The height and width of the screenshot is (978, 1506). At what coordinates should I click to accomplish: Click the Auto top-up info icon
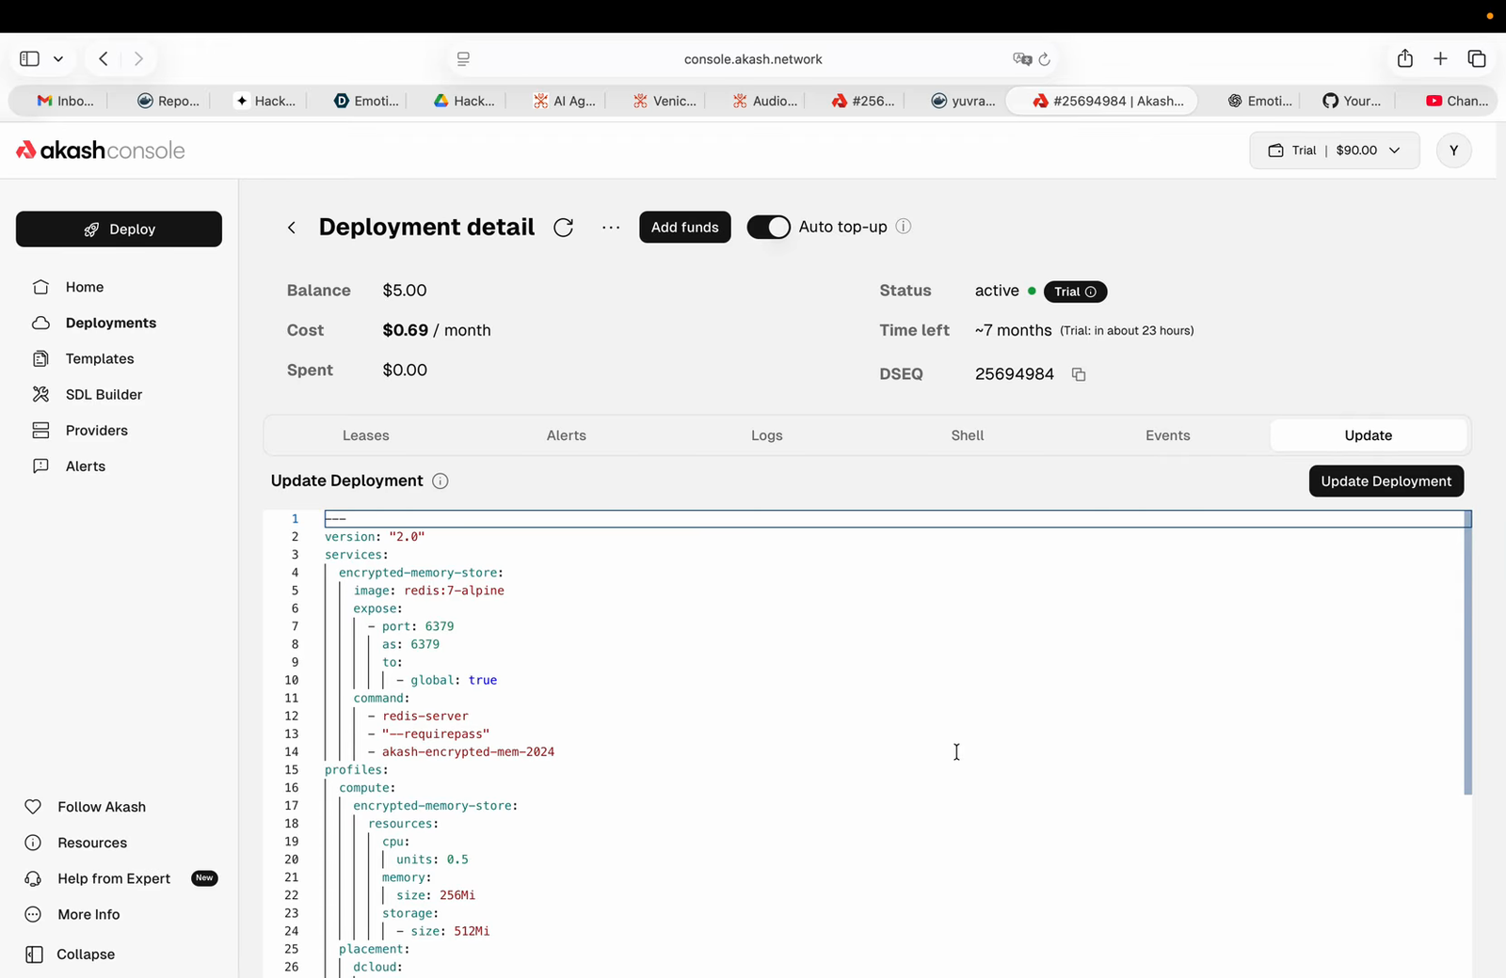click(x=904, y=227)
